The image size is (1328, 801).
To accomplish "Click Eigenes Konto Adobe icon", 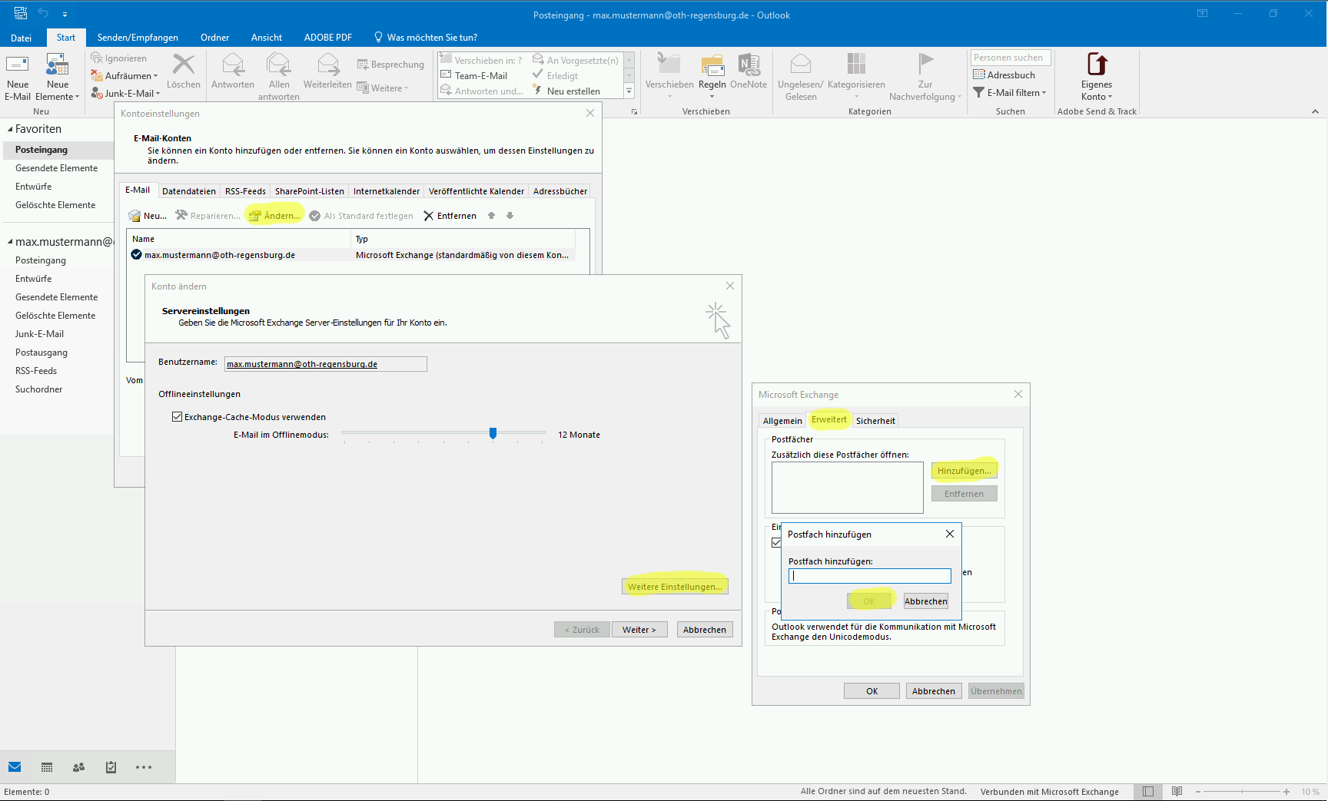I will pos(1096,65).
